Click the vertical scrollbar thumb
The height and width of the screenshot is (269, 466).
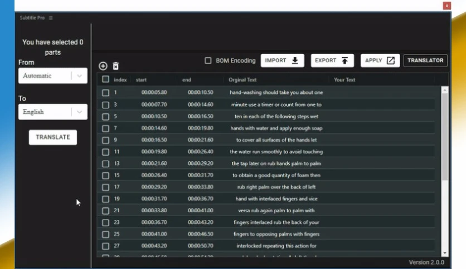tap(445, 137)
